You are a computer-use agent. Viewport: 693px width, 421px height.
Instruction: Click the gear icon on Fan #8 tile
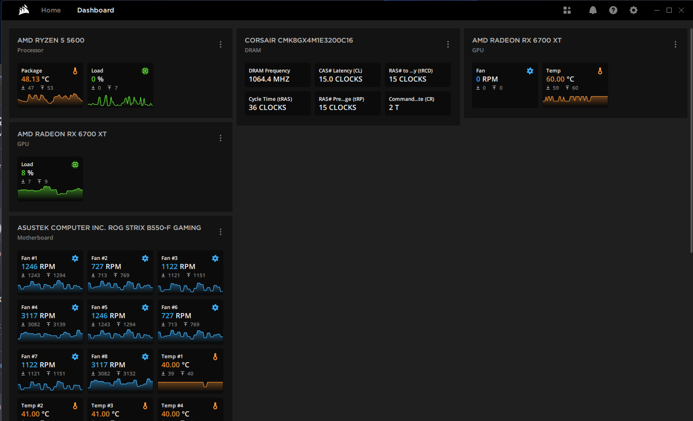coord(145,357)
